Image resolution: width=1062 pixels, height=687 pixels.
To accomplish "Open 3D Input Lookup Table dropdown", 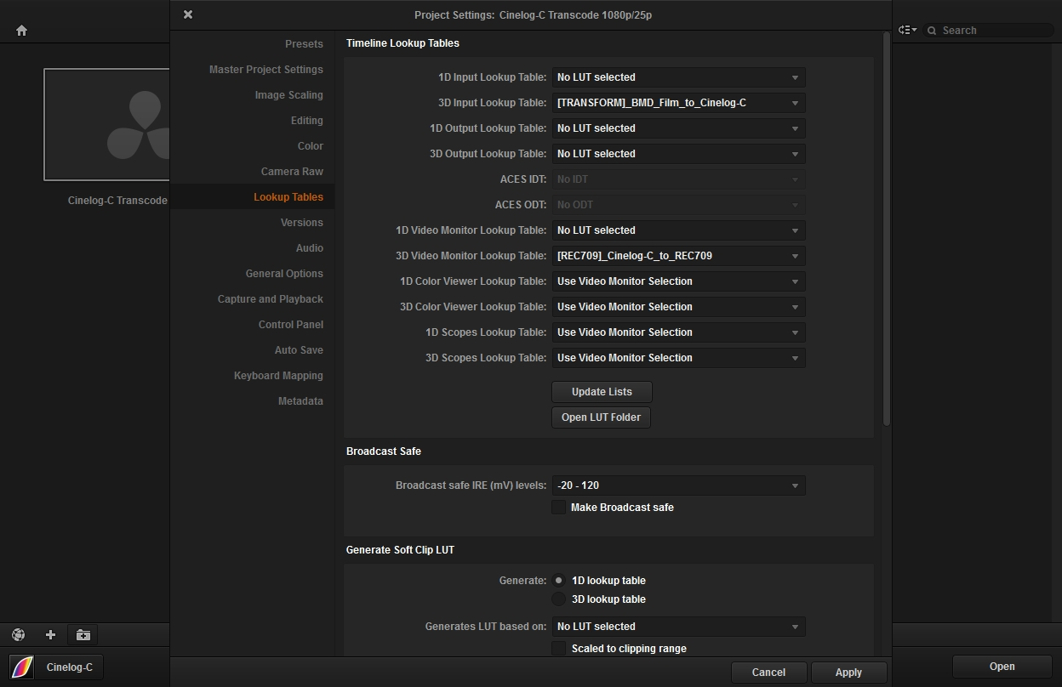I will pyautogui.click(x=678, y=103).
